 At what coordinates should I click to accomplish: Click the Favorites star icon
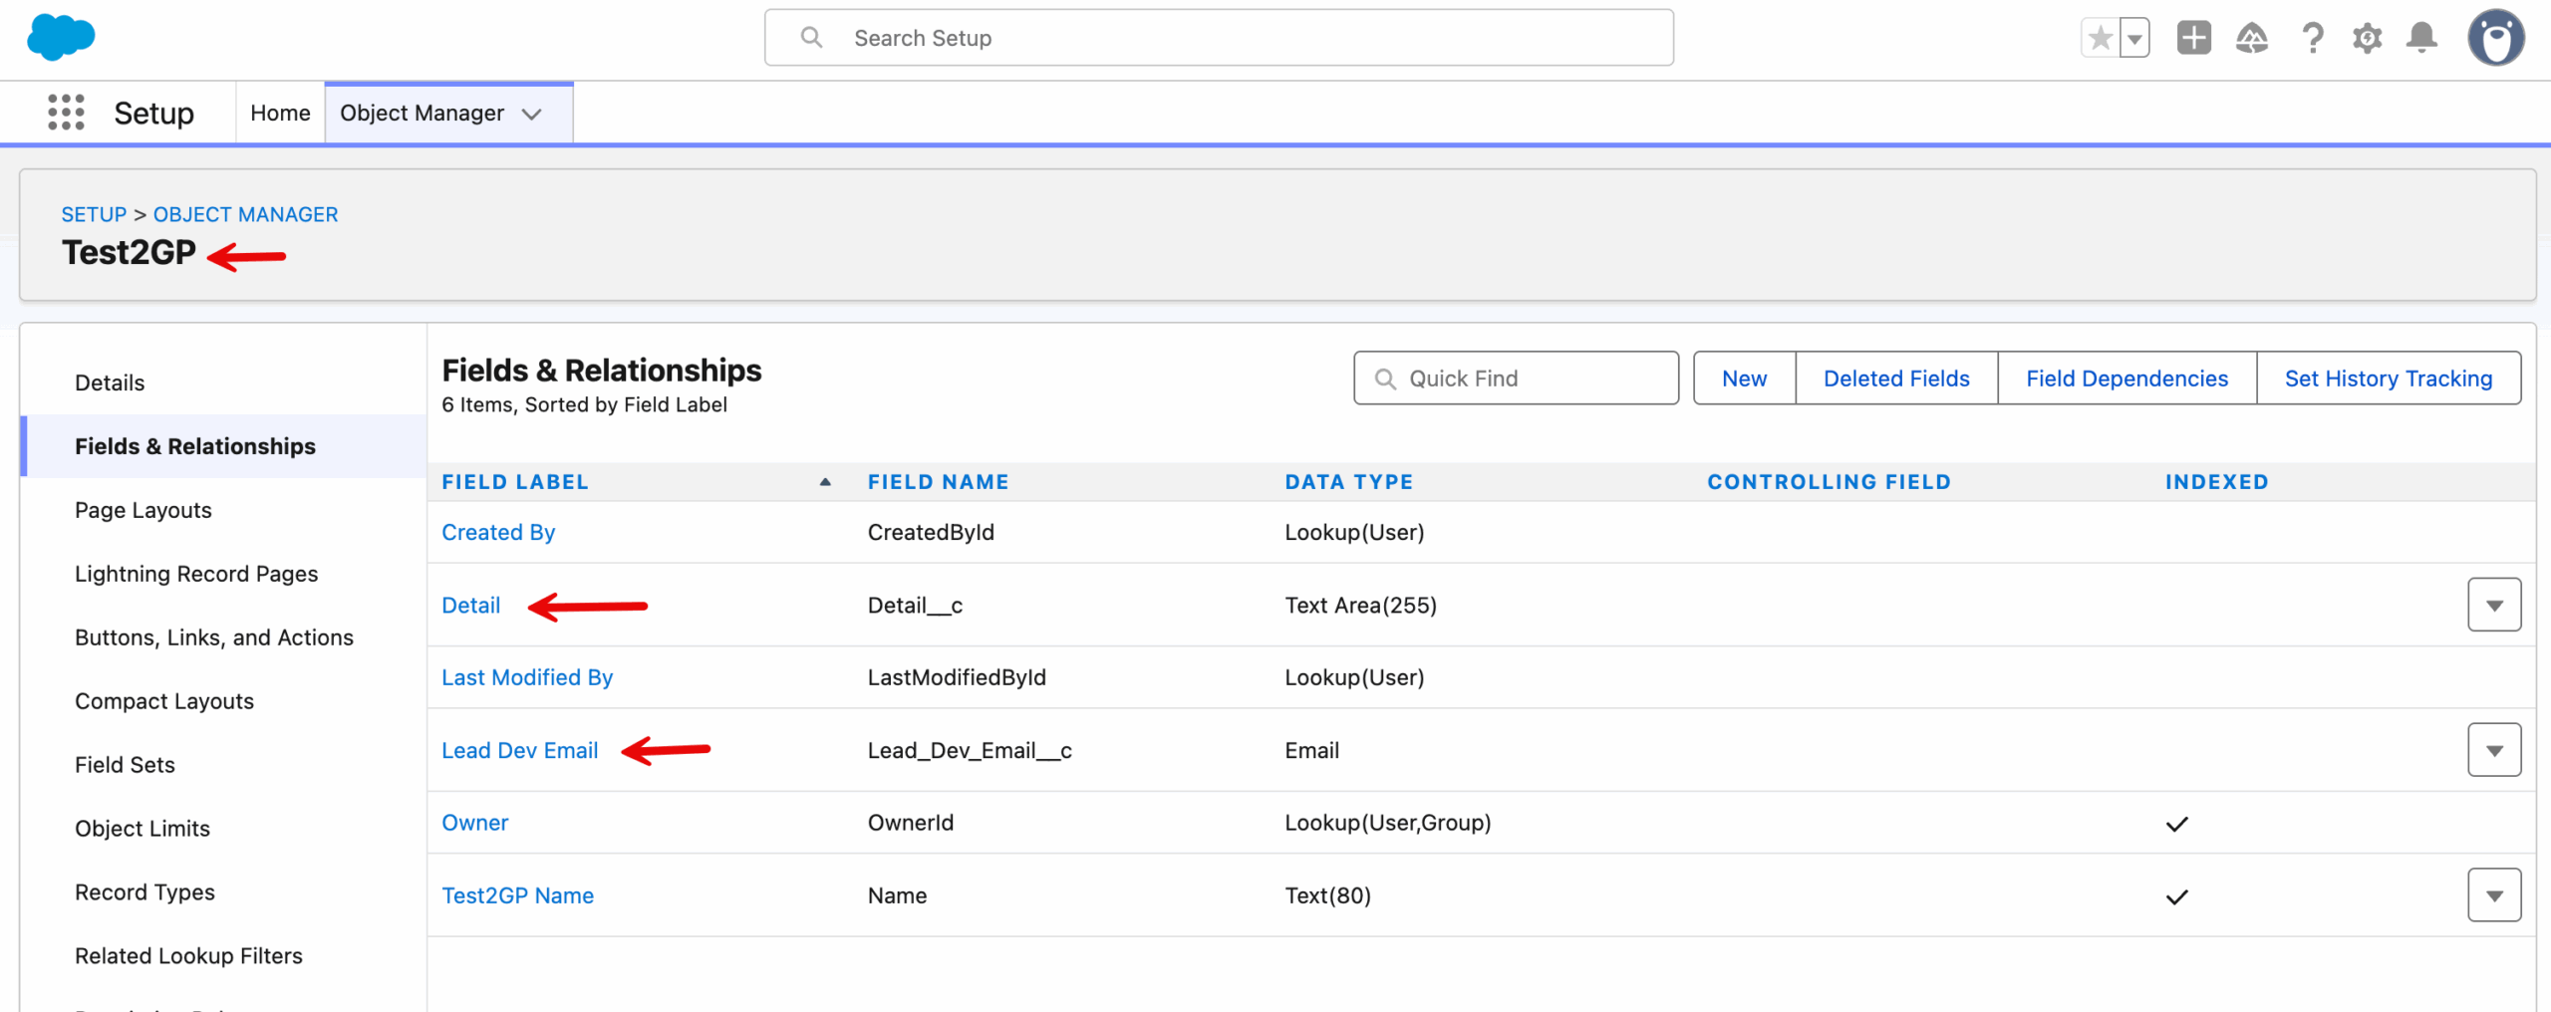[x=2100, y=39]
